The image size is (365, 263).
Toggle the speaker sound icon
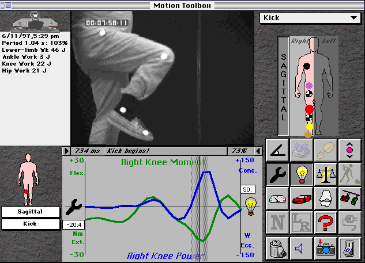coord(301,247)
